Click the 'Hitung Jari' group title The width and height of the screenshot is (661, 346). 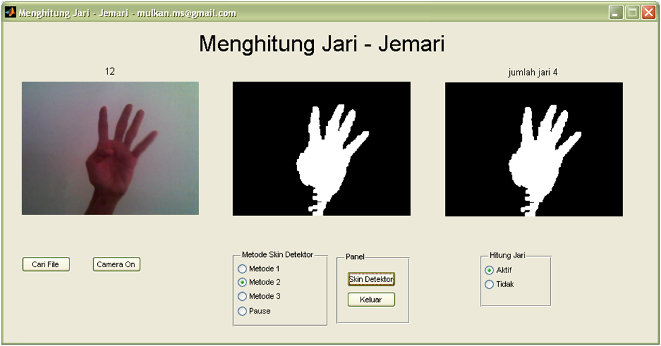point(507,256)
